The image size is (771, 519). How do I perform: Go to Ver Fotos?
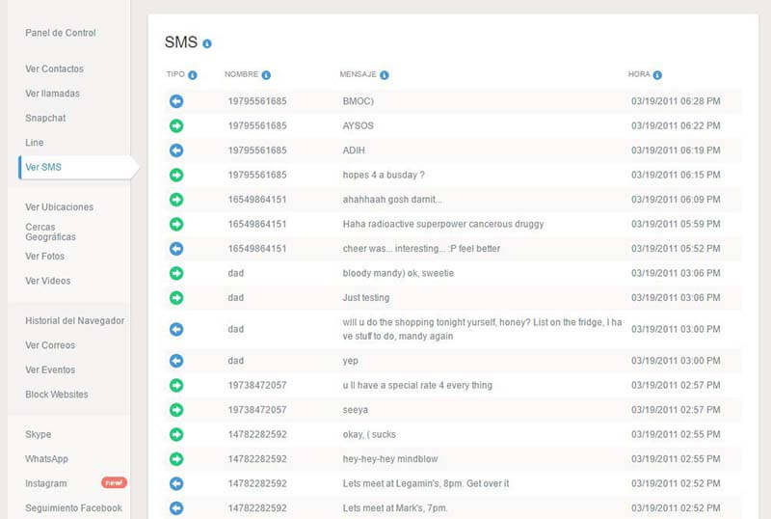(x=44, y=257)
